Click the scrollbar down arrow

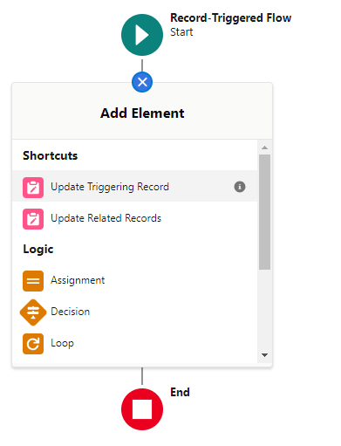pyautogui.click(x=264, y=355)
